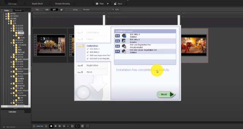
Task: Switch to the Folder tab
Action: point(6,10)
